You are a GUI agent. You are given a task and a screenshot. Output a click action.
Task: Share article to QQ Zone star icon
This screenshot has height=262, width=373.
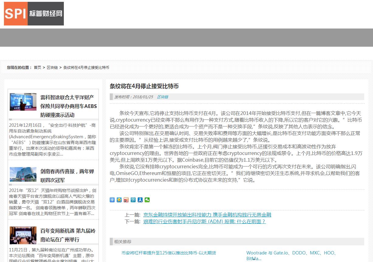click(119, 200)
